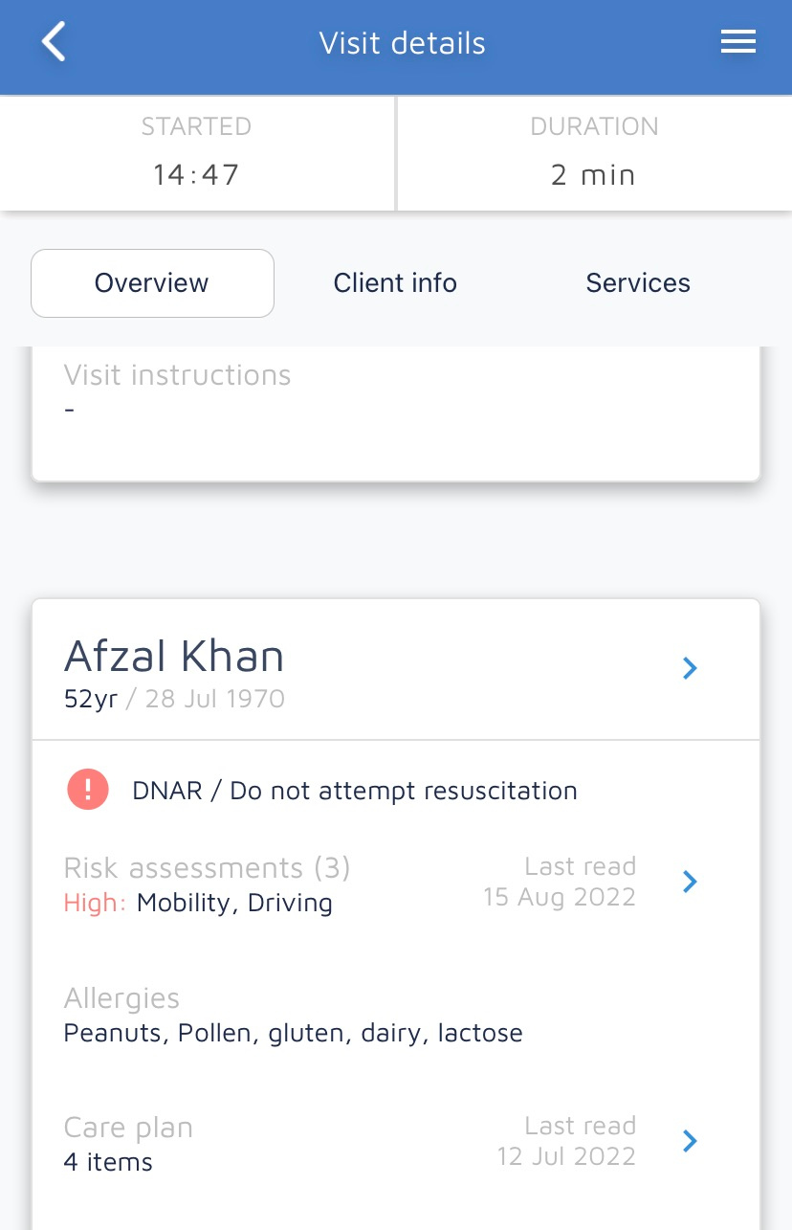Tap the Care plan label
The image size is (792, 1230).
tap(128, 1128)
